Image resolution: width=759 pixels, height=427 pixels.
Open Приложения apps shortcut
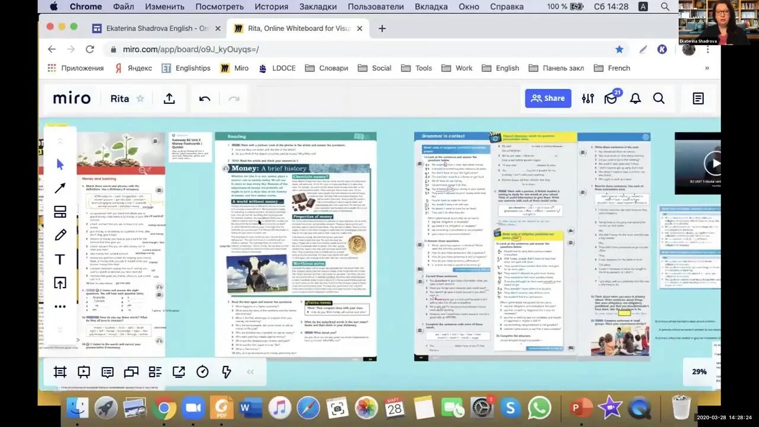pos(75,68)
